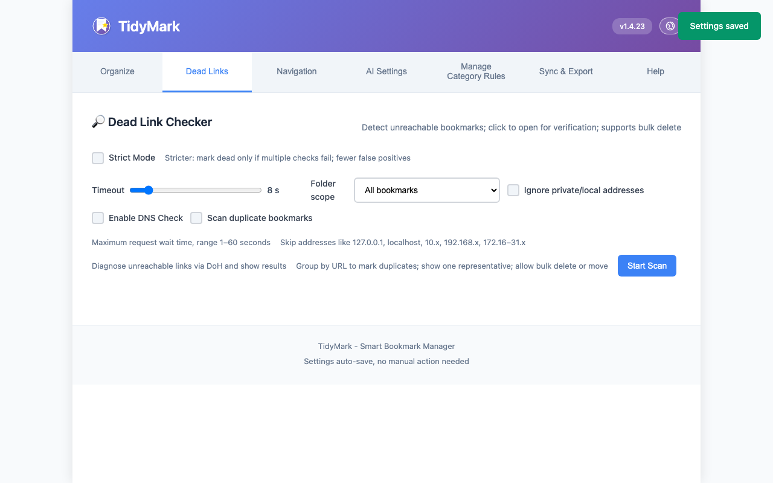The width and height of the screenshot is (773, 483).
Task: Click the magnifier icon beside Dead Link Checker
Action: coord(98,122)
